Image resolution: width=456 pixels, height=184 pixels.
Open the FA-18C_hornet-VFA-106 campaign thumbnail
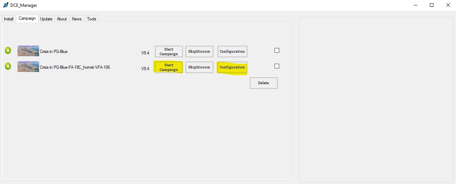(x=28, y=67)
